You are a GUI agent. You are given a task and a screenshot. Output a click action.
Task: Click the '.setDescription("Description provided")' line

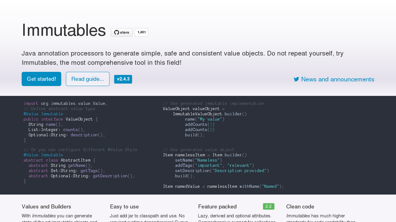tap(221, 171)
